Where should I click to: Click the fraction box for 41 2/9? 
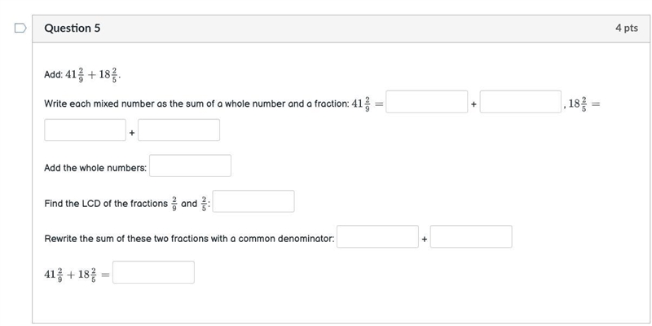521,102
